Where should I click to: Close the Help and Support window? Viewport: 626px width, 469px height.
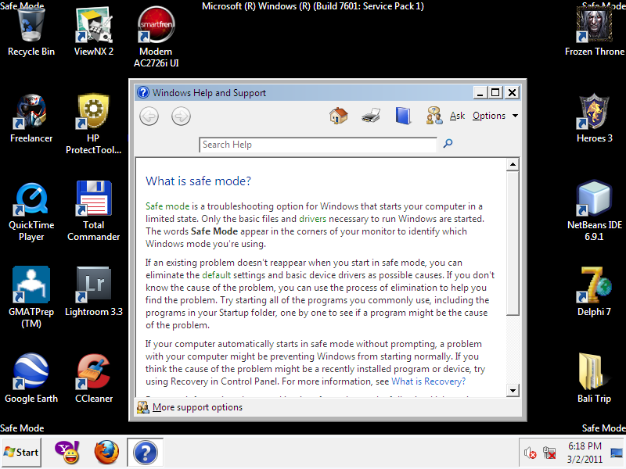[x=512, y=93]
